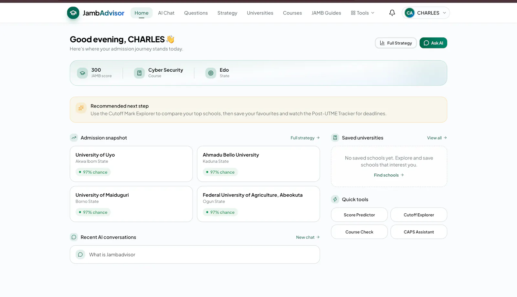
Task: Click the Edo state text
Action: pyautogui.click(x=224, y=70)
